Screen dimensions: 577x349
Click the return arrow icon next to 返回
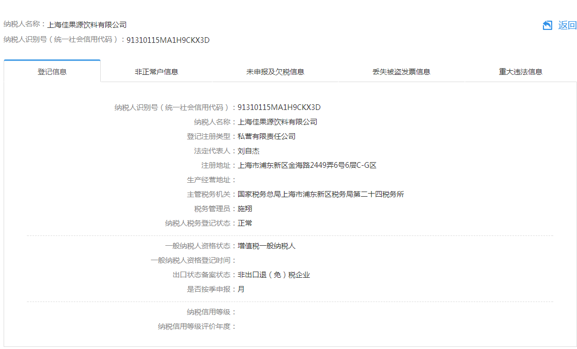(x=548, y=25)
